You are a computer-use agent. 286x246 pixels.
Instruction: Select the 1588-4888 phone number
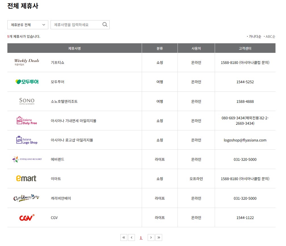pyautogui.click(x=245, y=101)
